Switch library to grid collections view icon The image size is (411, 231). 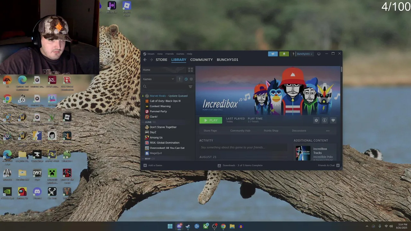[190, 70]
